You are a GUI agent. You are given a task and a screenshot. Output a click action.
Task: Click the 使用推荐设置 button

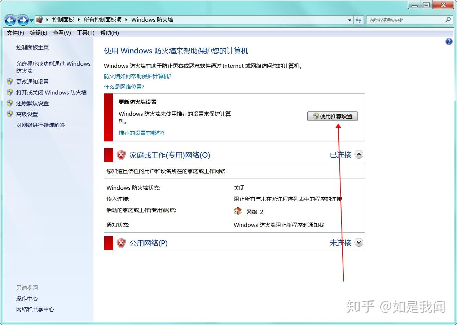tap(333, 116)
